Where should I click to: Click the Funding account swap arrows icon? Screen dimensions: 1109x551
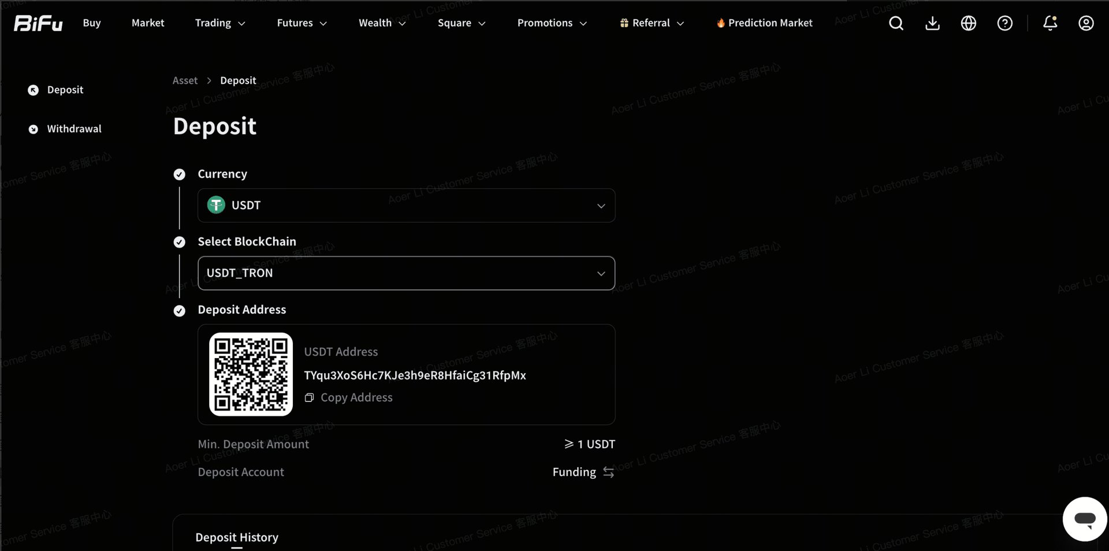tap(608, 472)
